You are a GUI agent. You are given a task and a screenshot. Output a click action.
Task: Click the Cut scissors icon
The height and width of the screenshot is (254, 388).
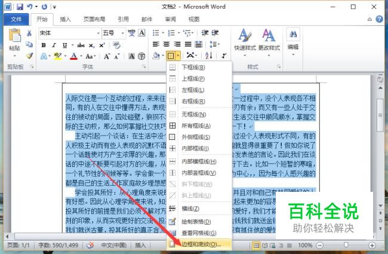[29, 33]
